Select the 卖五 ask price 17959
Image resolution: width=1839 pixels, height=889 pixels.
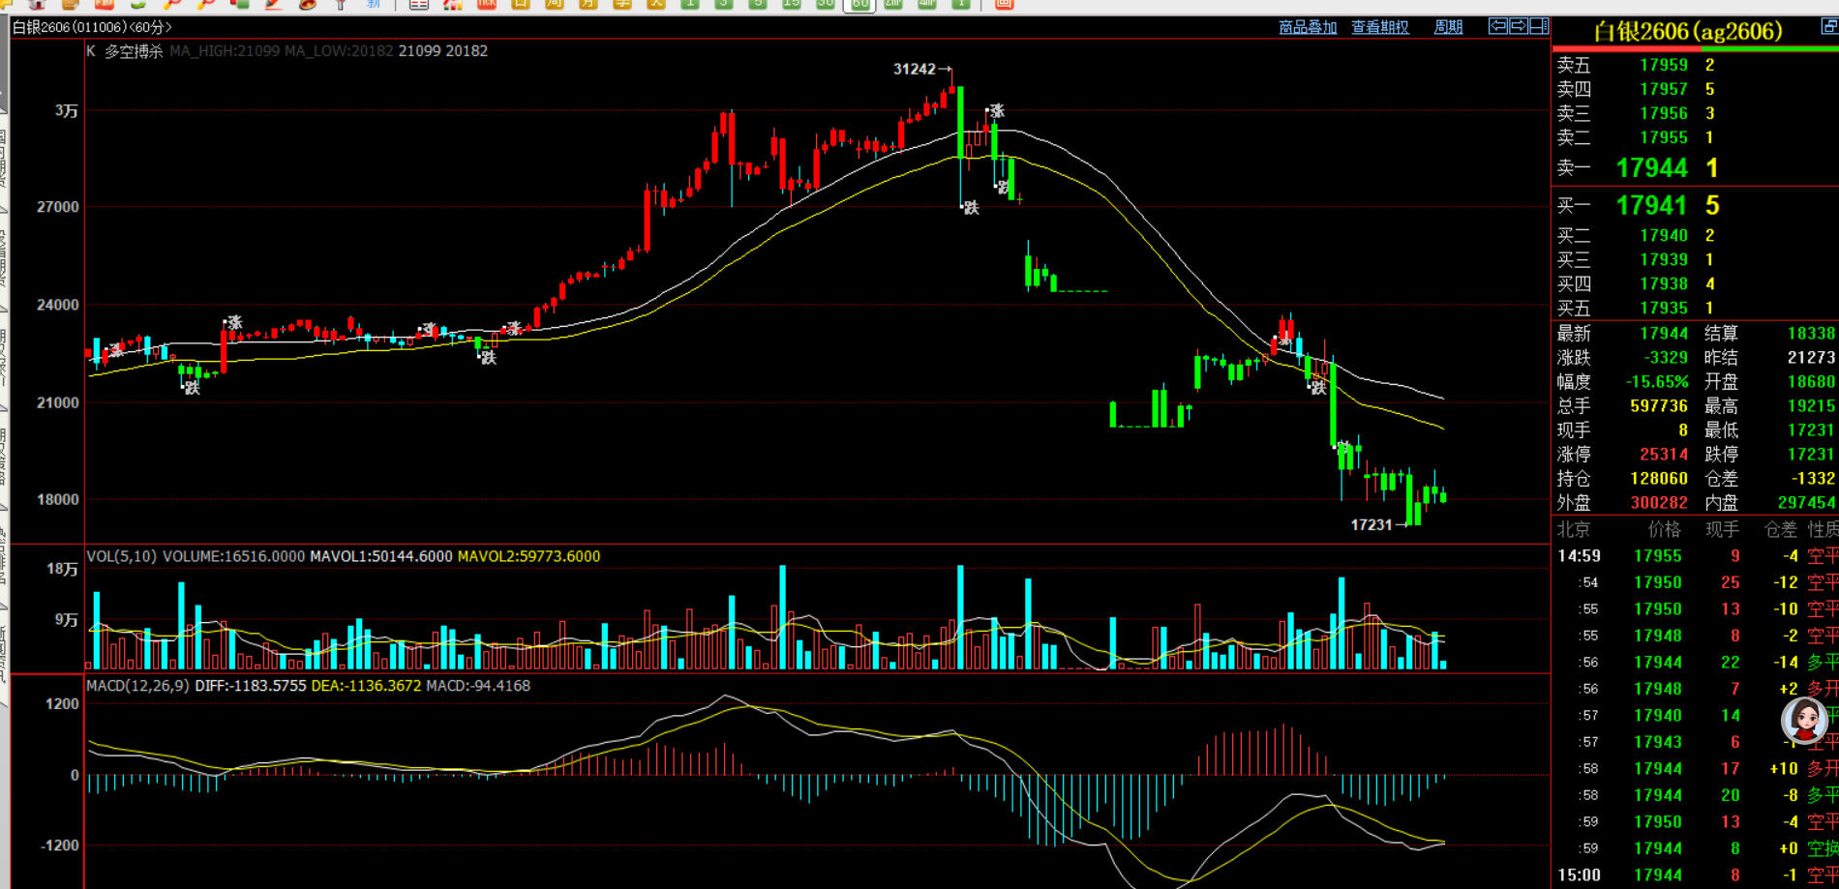tap(1664, 65)
